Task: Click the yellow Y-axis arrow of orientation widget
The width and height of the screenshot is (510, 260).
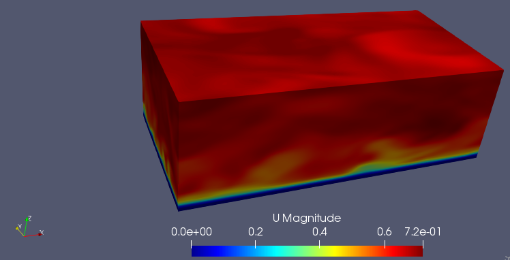Action: click(x=20, y=231)
